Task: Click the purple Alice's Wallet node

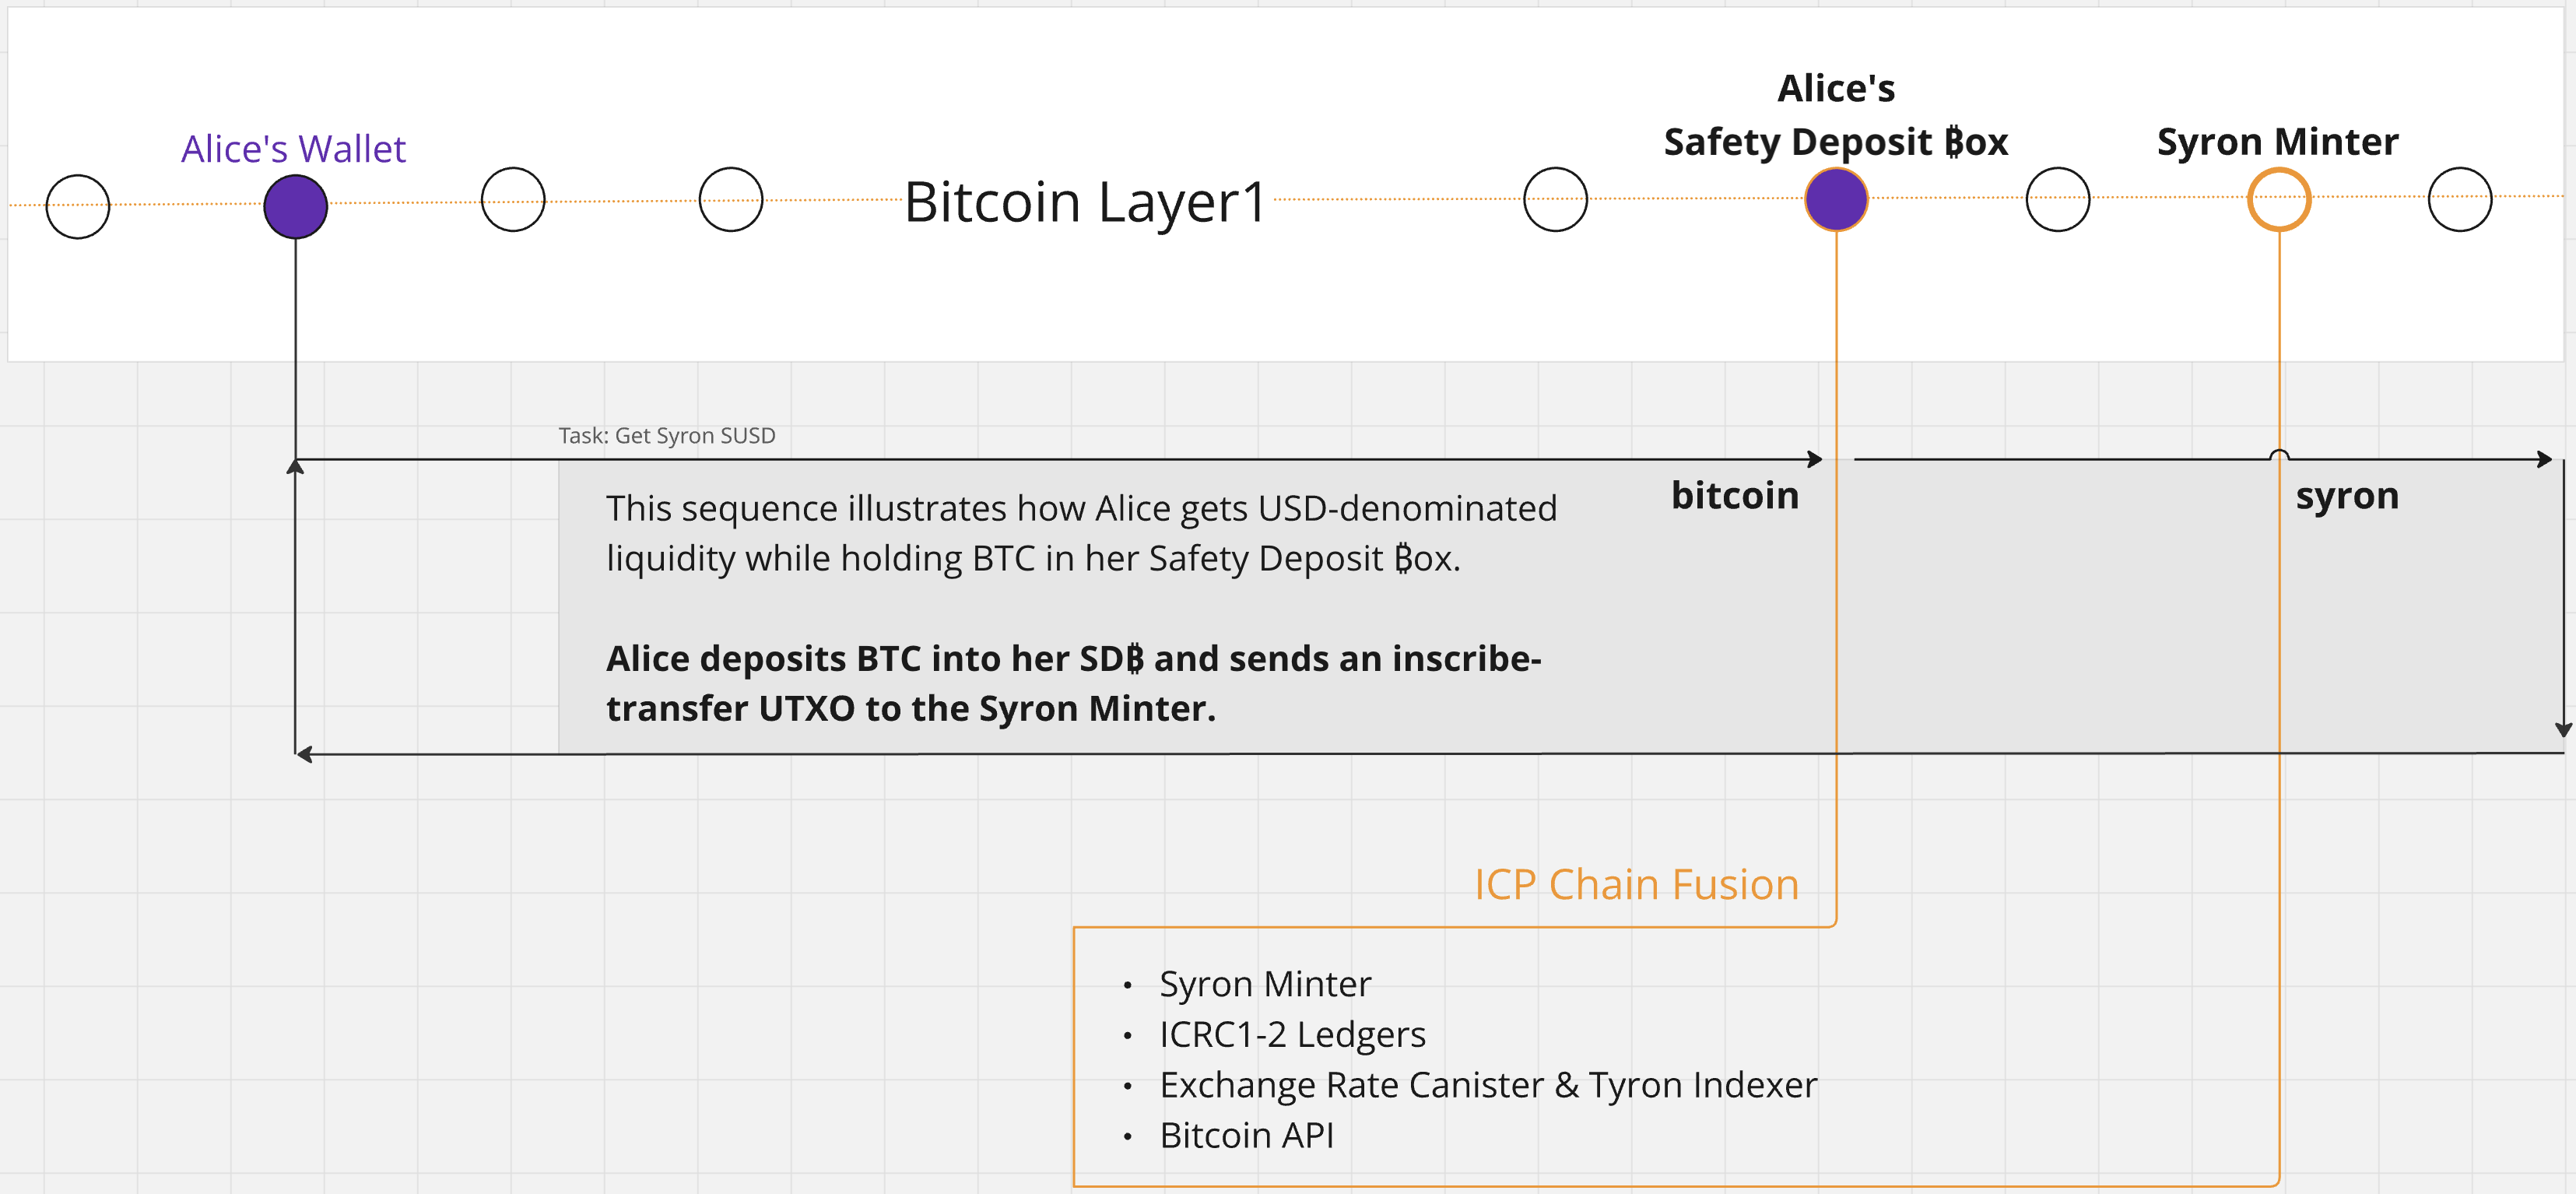Action: point(295,206)
